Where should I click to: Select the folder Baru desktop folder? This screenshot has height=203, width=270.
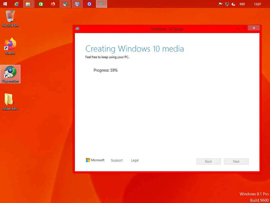pos(10,102)
